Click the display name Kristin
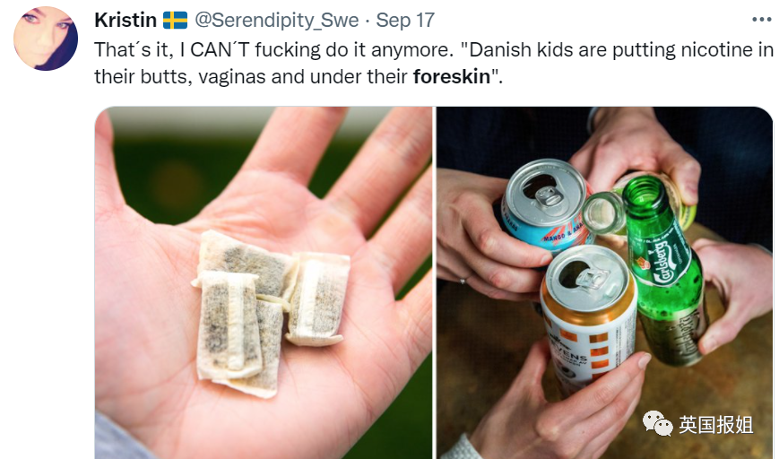This screenshot has width=779, height=459. 126,21
